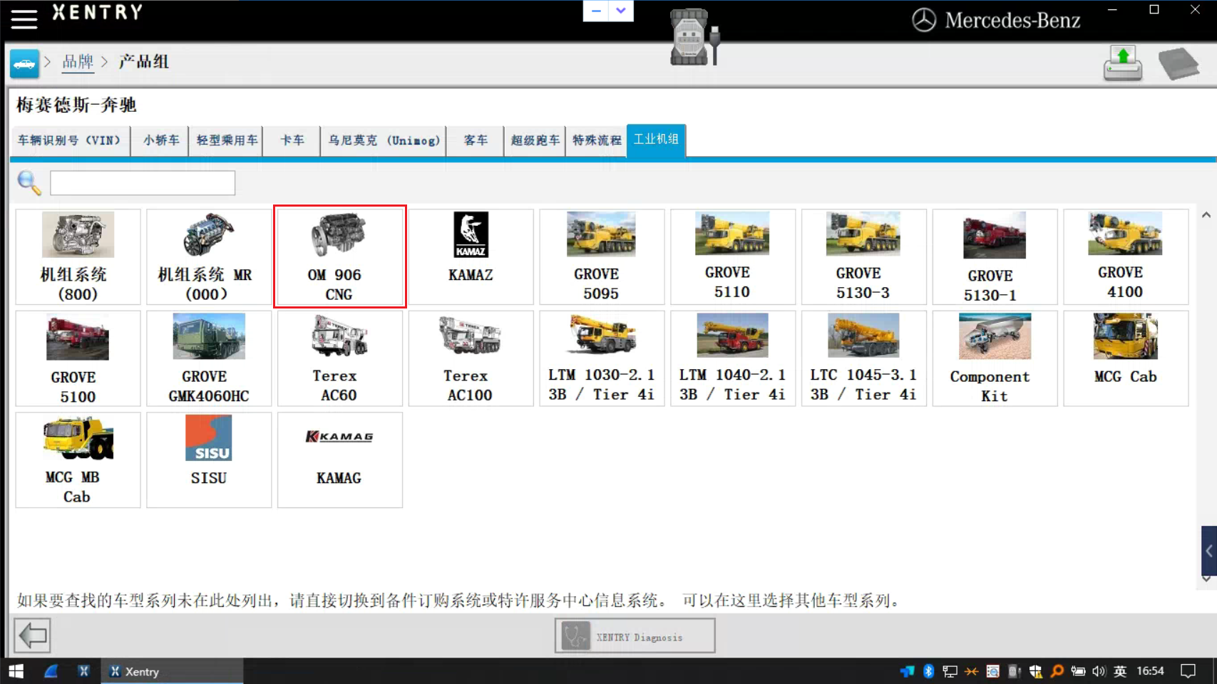Select GROVE 5100 crane tile
The image size is (1217, 684).
tap(78, 358)
